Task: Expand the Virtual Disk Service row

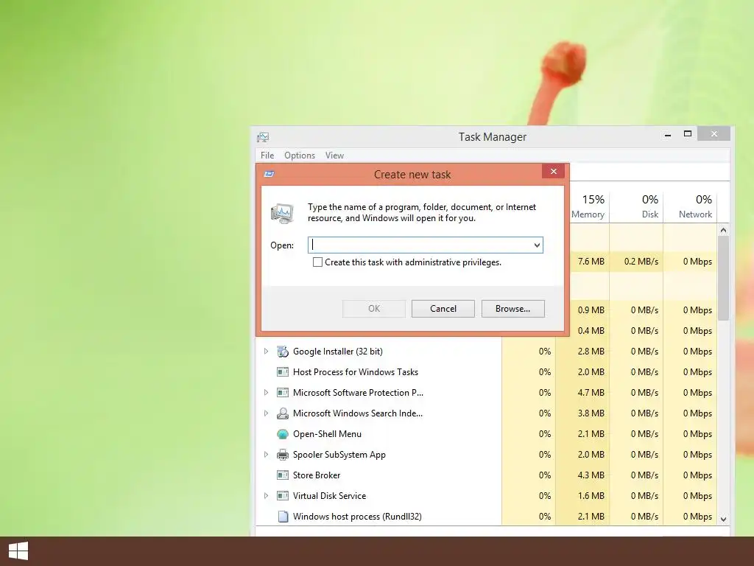Action: tap(266, 496)
